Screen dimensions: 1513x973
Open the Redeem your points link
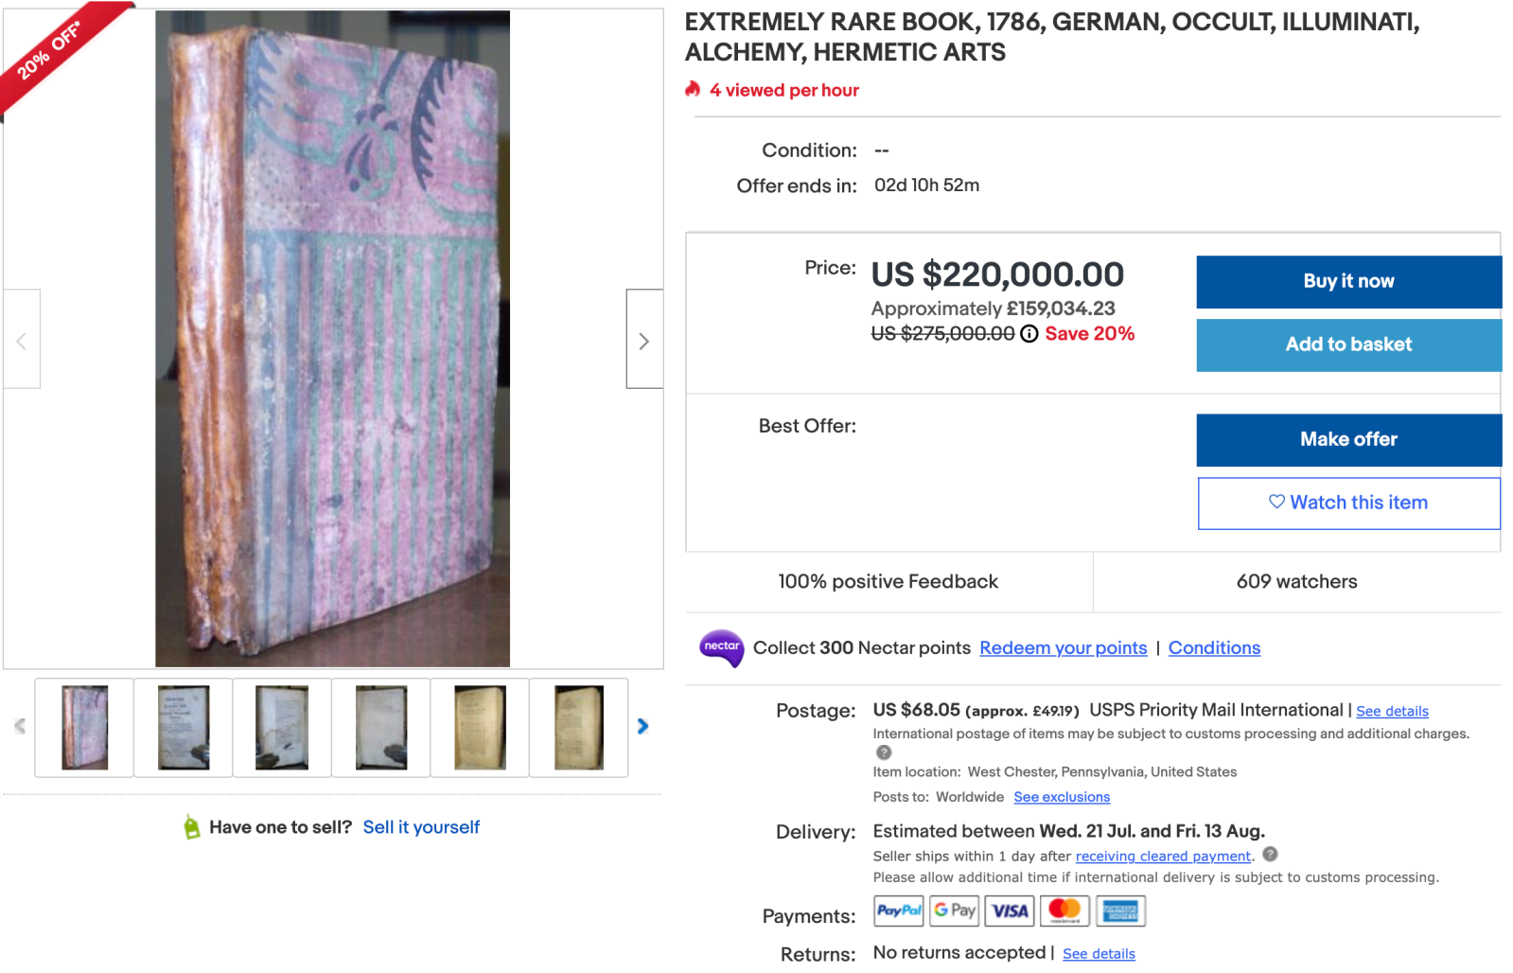click(x=1063, y=648)
